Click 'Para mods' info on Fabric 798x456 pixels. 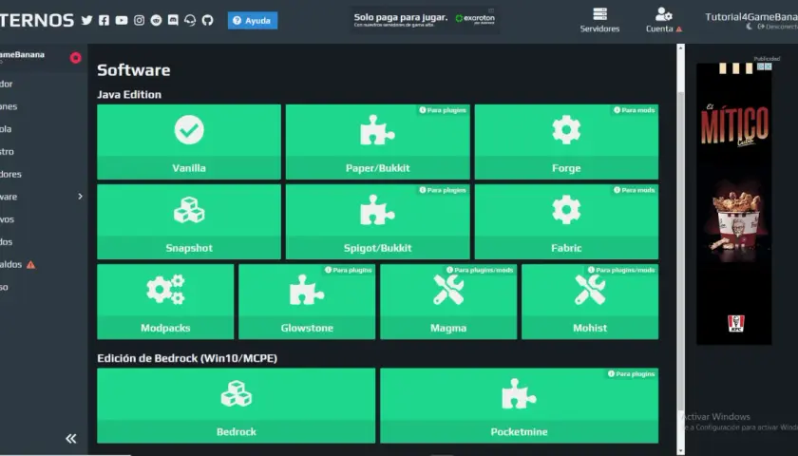[x=635, y=190]
